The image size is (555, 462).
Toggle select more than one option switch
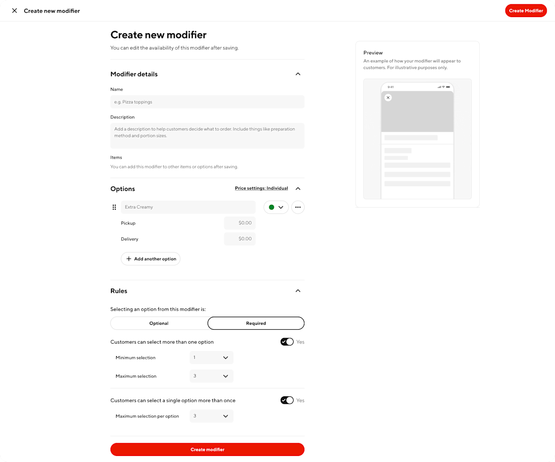[x=287, y=342]
